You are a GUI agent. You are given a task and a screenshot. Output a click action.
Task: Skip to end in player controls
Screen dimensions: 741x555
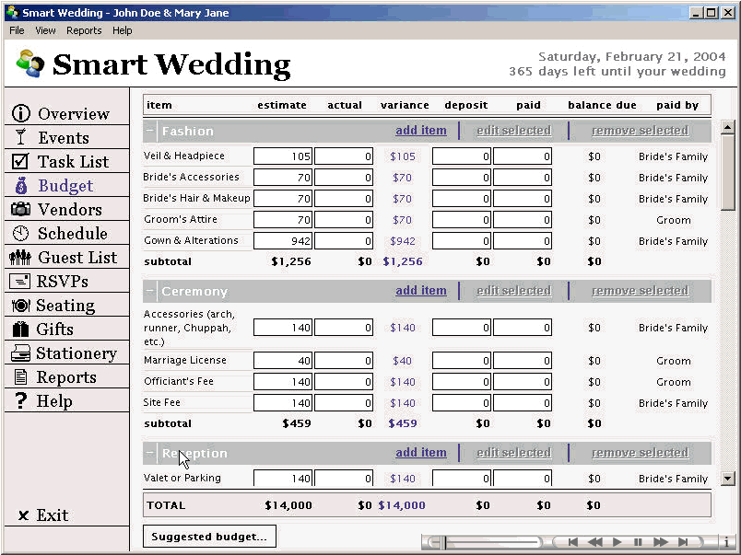click(683, 542)
